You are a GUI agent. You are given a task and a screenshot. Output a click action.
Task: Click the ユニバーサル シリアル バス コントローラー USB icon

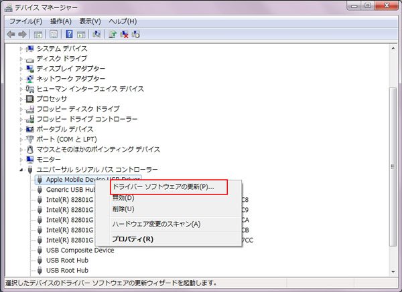tap(30, 170)
